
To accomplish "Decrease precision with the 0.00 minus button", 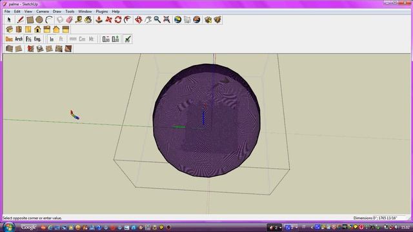I will [106, 39].
